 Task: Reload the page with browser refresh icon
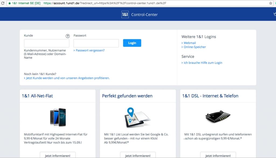click(3, 3)
